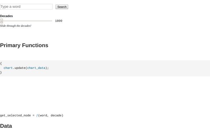Click the 'chart' variable in the code block
This screenshot has height=131, width=210.
pyautogui.click(x=8, y=68)
